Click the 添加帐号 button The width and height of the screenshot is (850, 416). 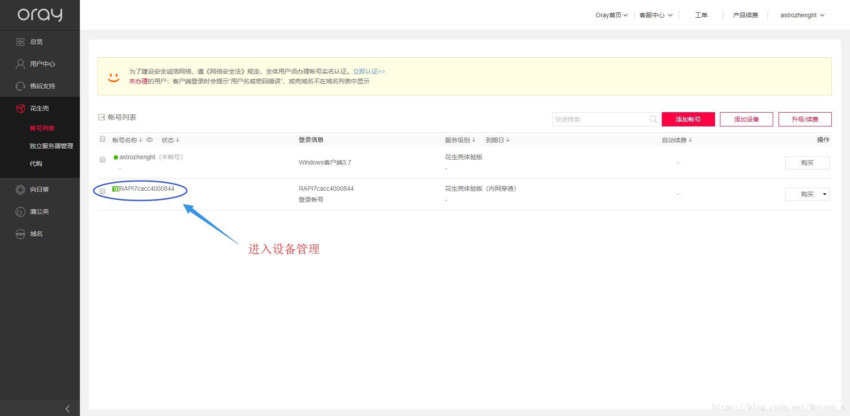tap(688, 119)
